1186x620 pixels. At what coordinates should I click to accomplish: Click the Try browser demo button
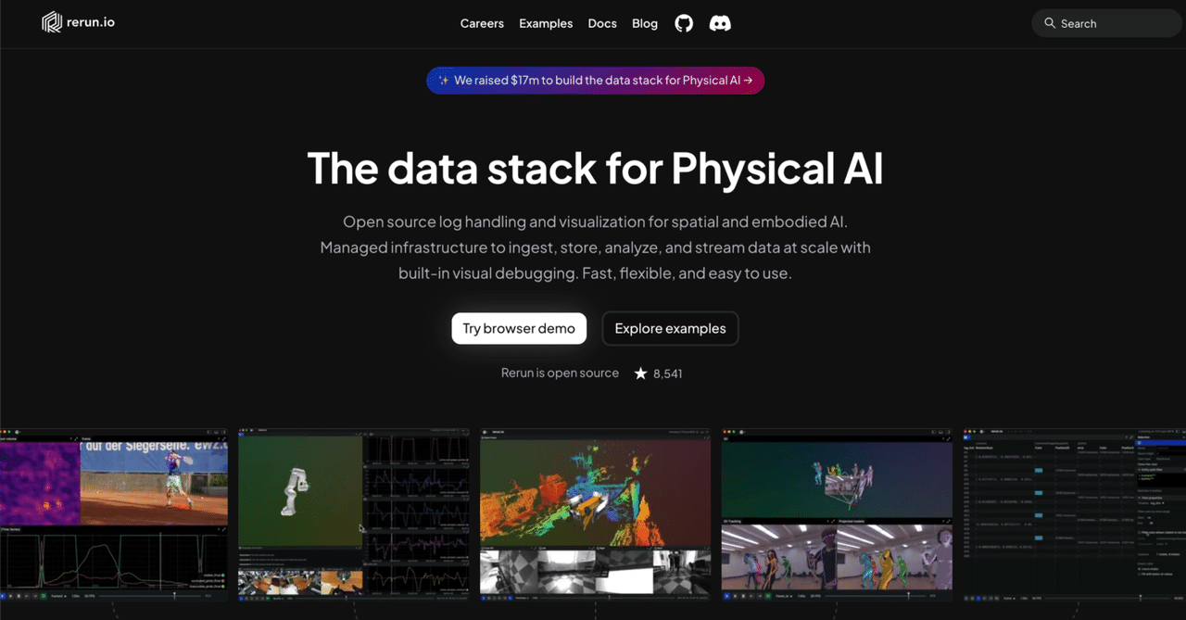coord(519,328)
